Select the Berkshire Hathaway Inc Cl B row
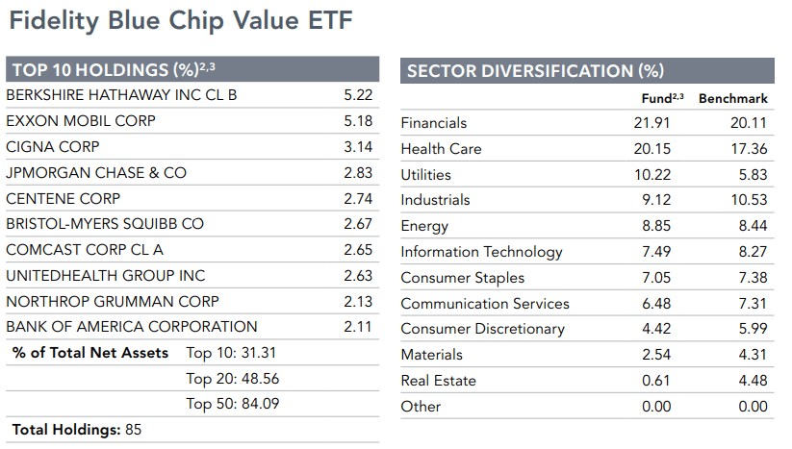792x449 pixels. [121, 95]
